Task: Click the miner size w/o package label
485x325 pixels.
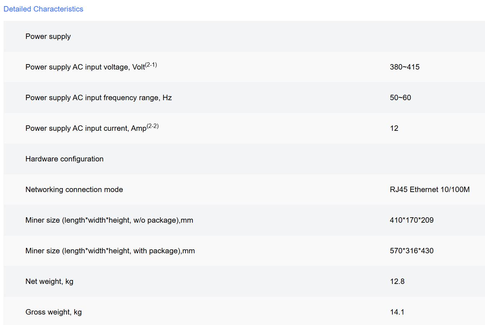Action: (x=109, y=220)
